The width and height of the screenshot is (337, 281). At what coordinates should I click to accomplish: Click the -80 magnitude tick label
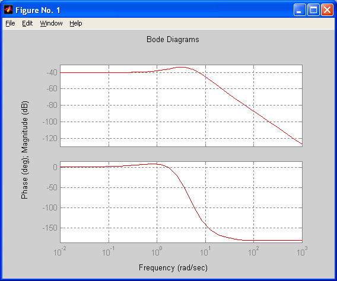click(52, 105)
